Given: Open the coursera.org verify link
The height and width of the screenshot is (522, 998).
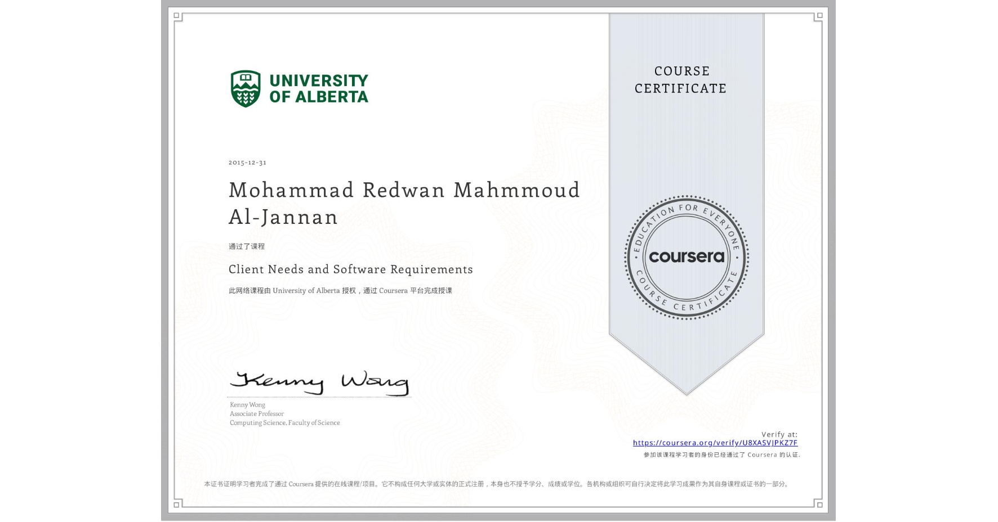Looking at the screenshot, I should [x=715, y=443].
